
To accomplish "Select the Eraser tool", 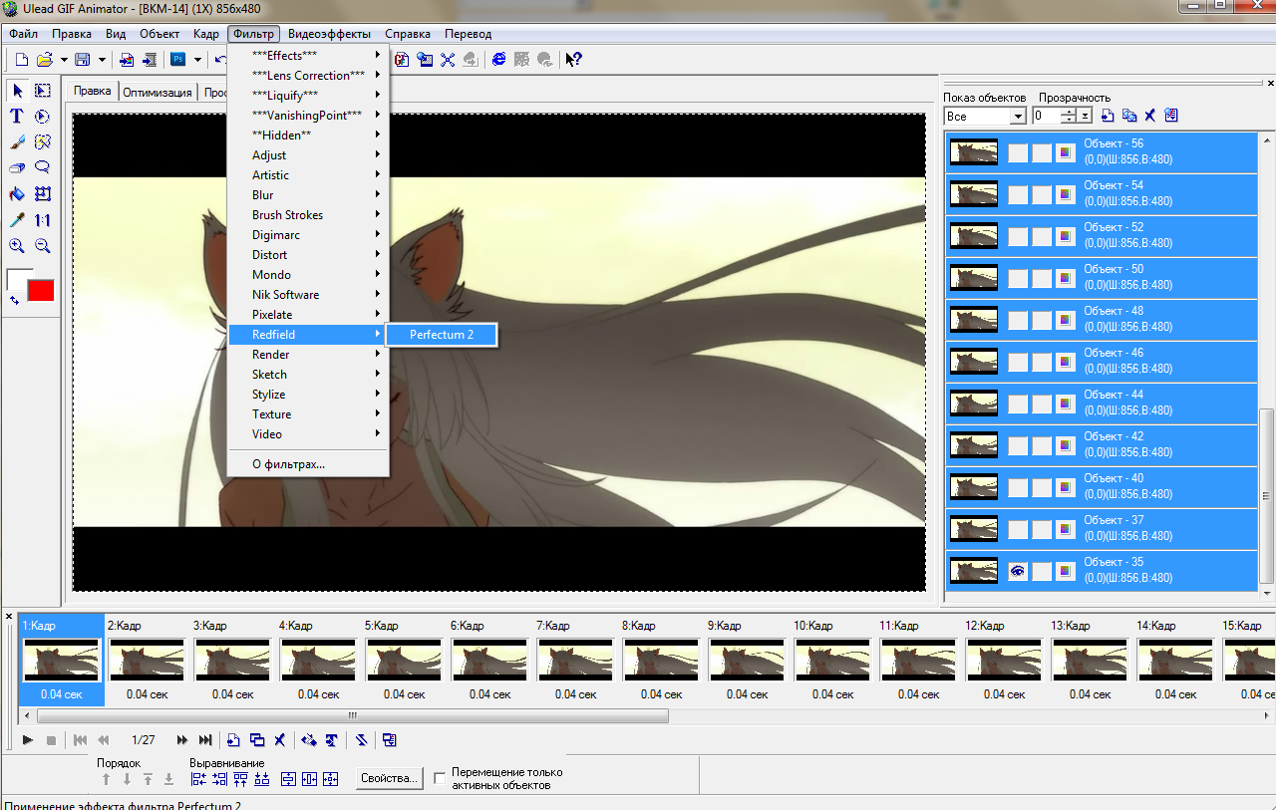I will (17, 168).
